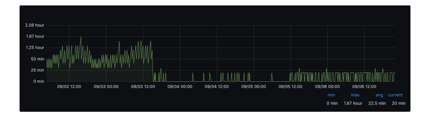Click the 1.67 hour max legend value
This screenshot has height=117, width=430.
(353, 103)
